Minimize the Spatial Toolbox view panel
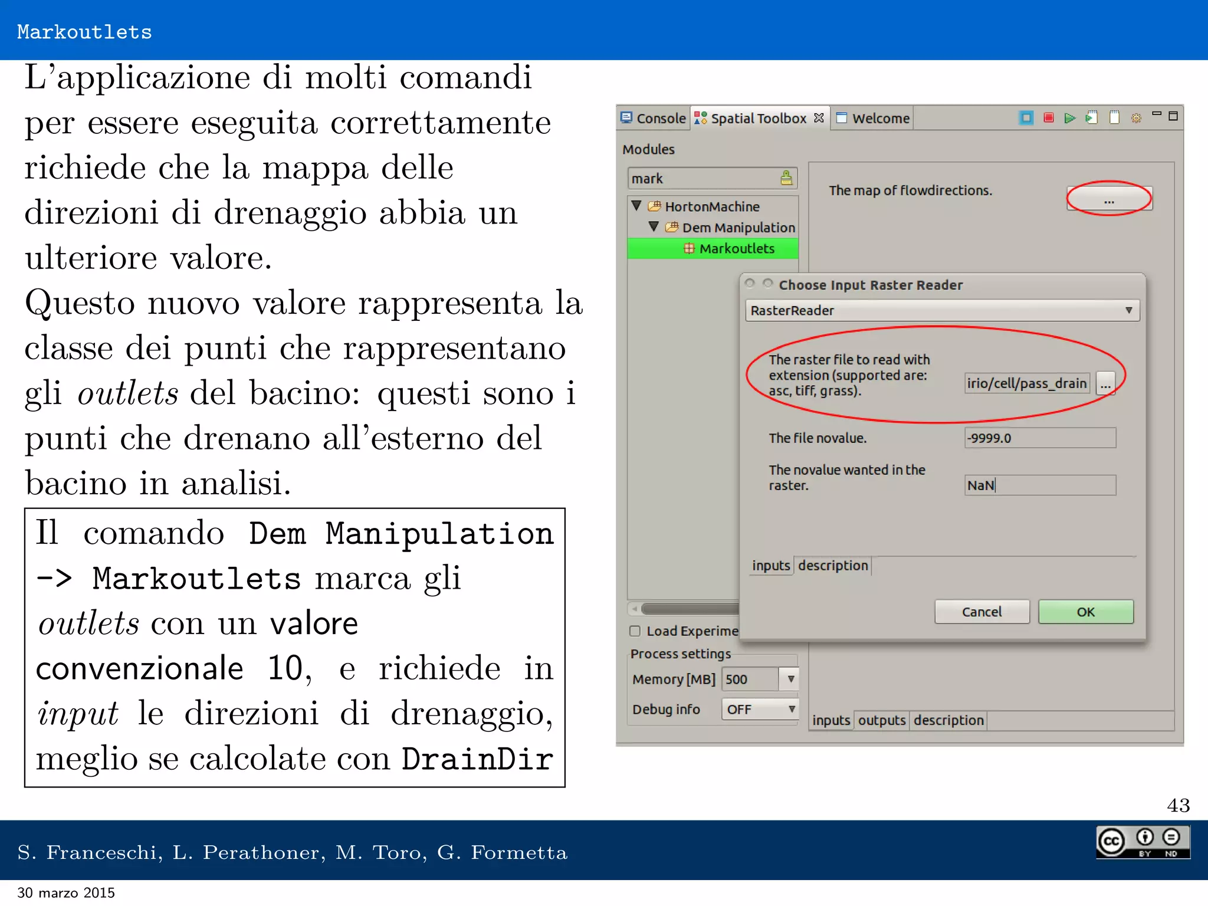The width and height of the screenshot is (1208, 906). [x=1157, y=114]
